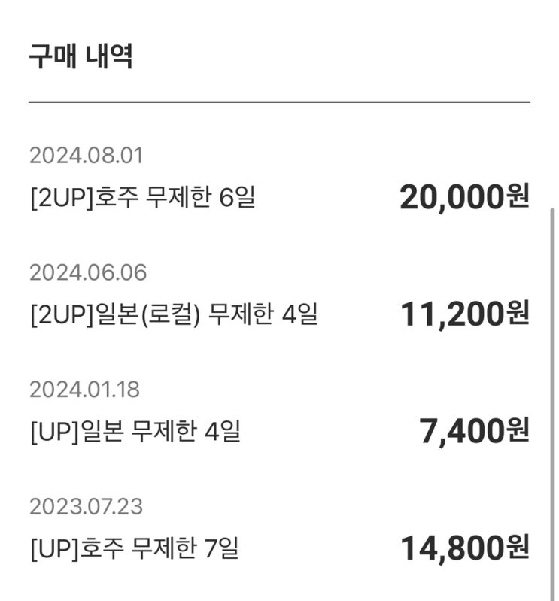
Task: Open [UP]일본 무제한 4일 purchase
Action: point(135,431)
